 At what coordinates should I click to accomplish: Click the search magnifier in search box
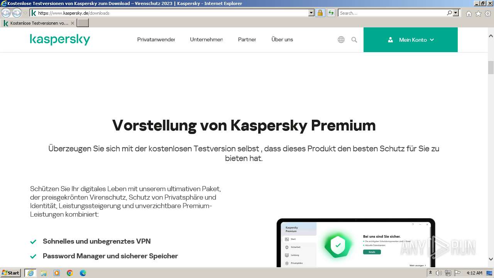(x=449, y=13)
